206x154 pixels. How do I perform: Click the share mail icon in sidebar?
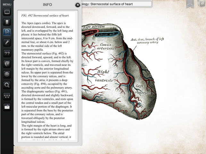pos(7,107)
